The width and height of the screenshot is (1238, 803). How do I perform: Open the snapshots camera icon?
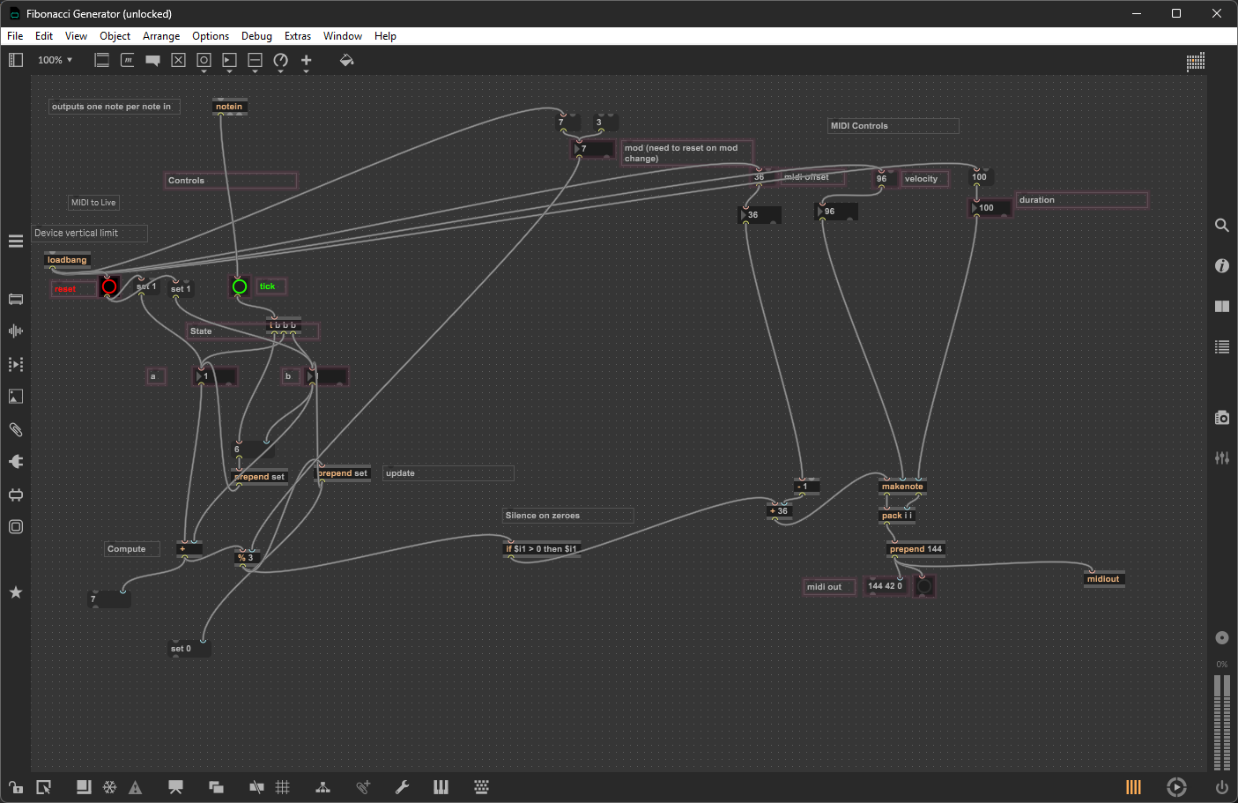pyautogui.click(x=1221, y=418)
